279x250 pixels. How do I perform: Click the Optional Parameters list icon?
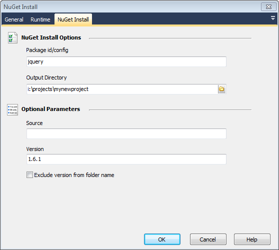(x=12, y=109)
